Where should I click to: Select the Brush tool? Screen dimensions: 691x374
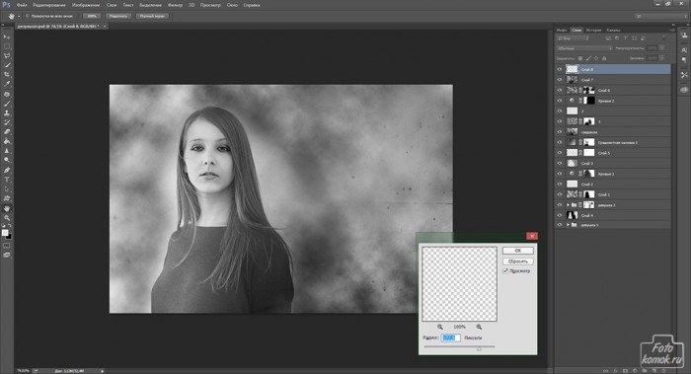point(7,104)
